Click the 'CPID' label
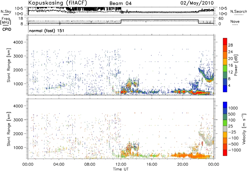Screen dimensions: 247x171 coord(7,29)
